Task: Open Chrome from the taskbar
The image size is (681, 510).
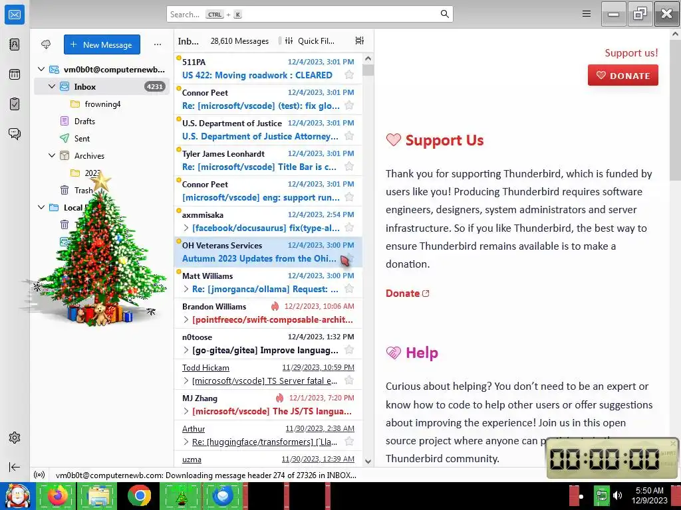Action: point(140,495)
